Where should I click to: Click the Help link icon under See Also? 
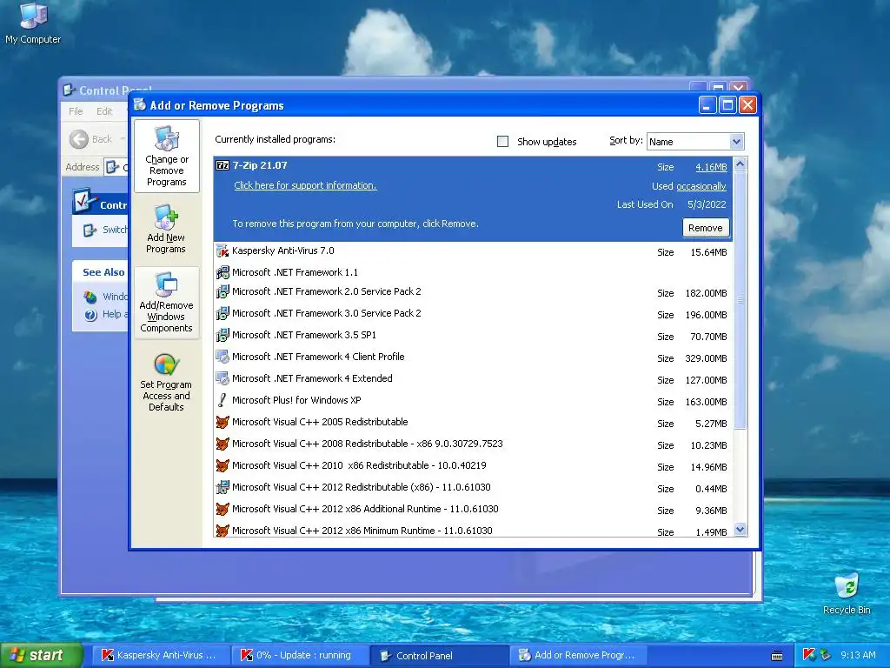[x=90, y=315]
